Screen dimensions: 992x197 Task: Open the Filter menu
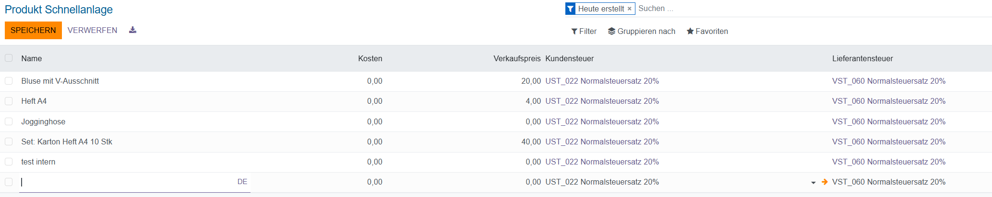tap(584, 31)
